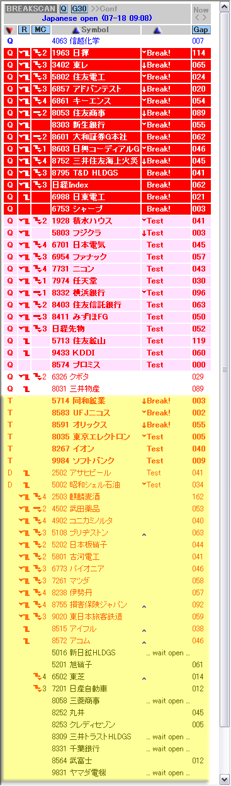Click the Now arrows button

coord(201,13)
